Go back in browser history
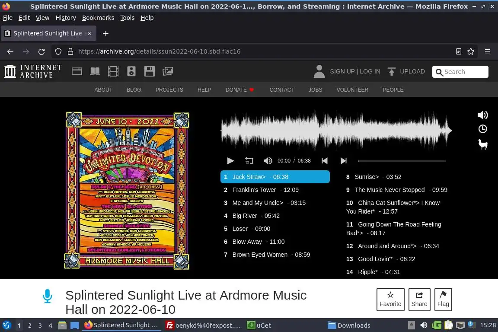 click(x=10, y=51)
